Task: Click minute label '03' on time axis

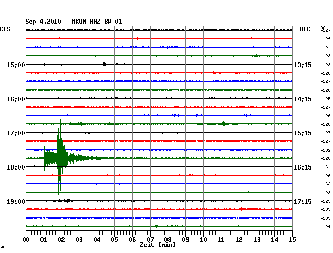Action: coord(79,239)
